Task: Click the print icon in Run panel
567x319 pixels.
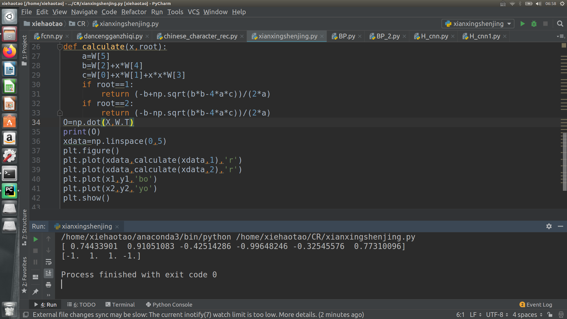Action: point(48,285)
